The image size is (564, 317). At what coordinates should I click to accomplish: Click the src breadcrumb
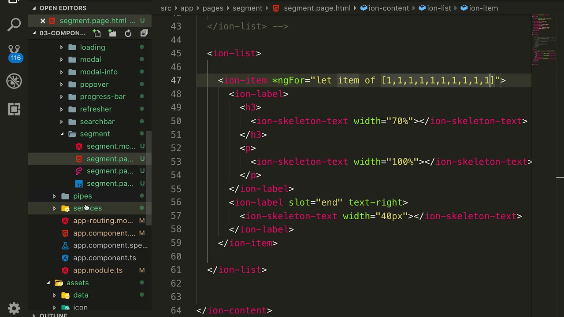click(166, 8)
